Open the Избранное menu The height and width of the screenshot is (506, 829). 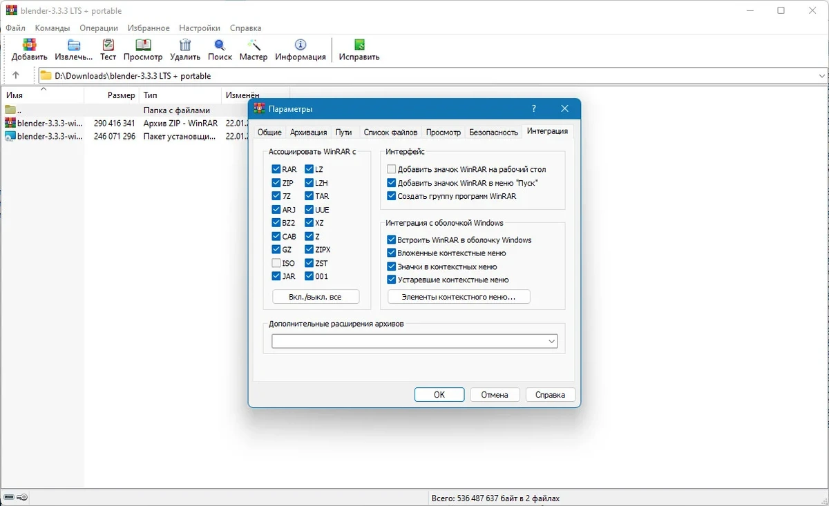click(x=149, y=28)
